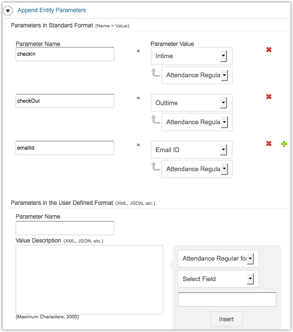Image resolution: width=293 pixels, height=332 pixels.
Task: Remove the emailId parameter row
Action: point(269,144)
